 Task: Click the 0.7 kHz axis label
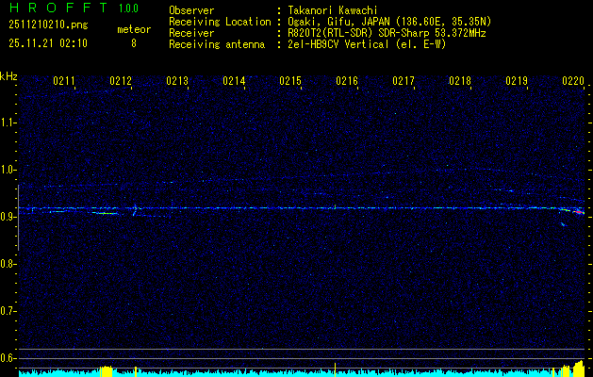pos(8,311)
